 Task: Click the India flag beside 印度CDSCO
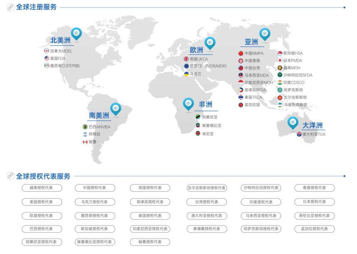click(x=280, y=82)
